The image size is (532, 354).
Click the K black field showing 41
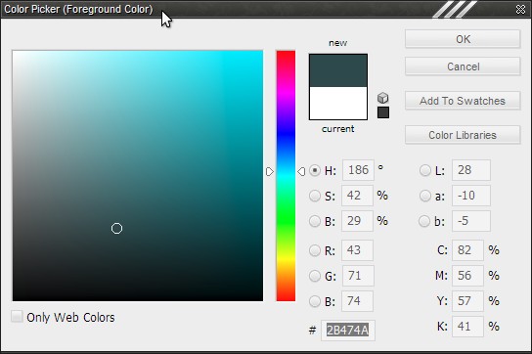[x=467, y=327]
